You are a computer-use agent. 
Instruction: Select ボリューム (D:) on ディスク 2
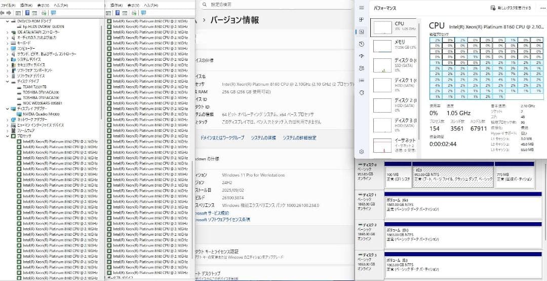(x=462, y=234)
